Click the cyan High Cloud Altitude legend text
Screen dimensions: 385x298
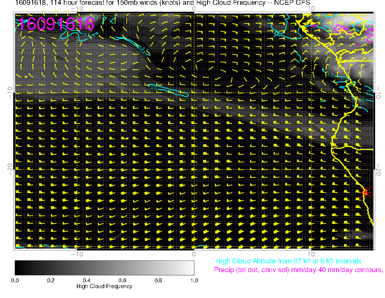click(x=288, y=261)
